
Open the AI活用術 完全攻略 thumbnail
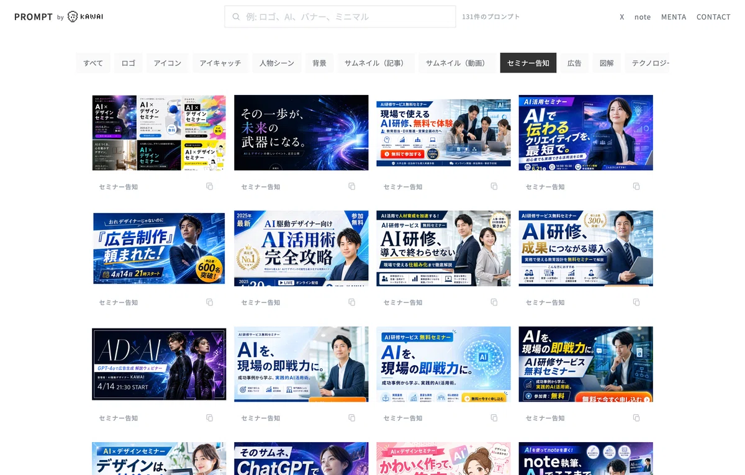[x=301, y=248]
